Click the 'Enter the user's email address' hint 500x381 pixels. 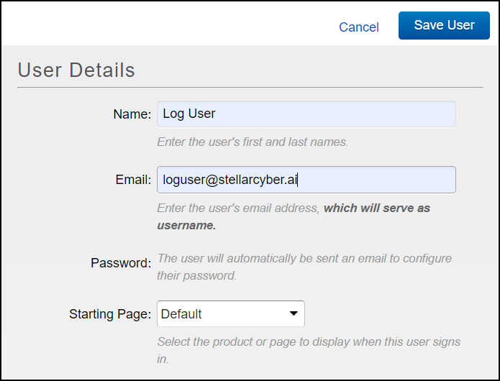pos(239,208)
